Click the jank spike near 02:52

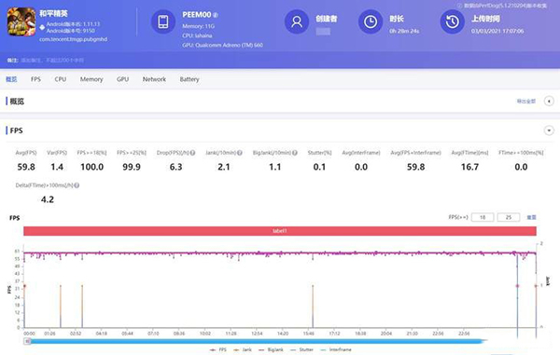(x=82, y=307)
